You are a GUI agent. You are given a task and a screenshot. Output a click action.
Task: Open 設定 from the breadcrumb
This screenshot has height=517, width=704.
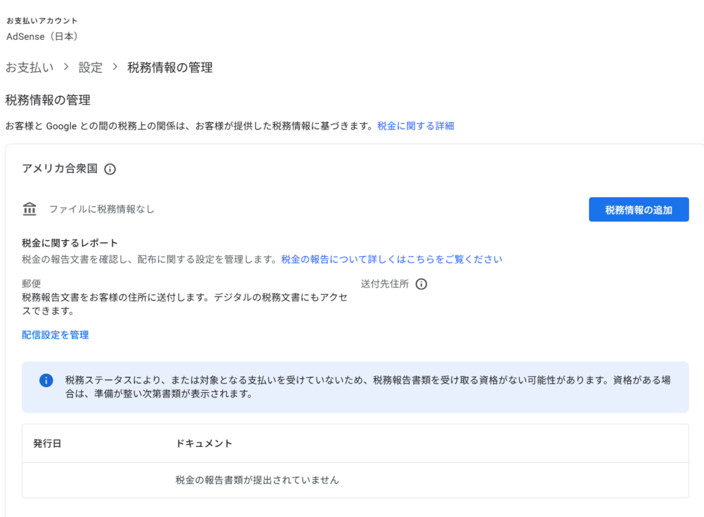91,67
